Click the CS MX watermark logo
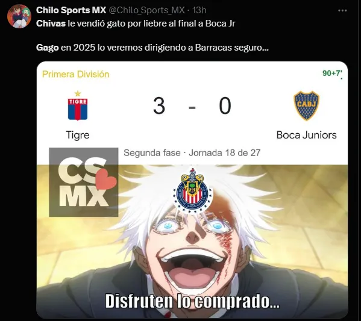 (84, 182)
